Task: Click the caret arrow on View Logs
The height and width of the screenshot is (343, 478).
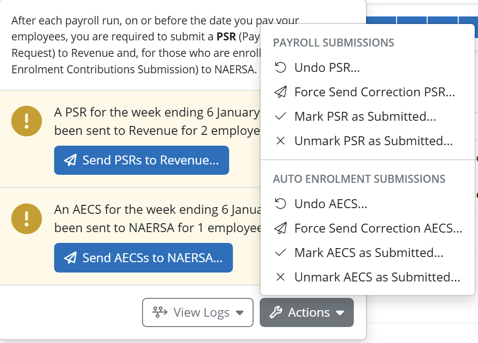Action: 239,313
